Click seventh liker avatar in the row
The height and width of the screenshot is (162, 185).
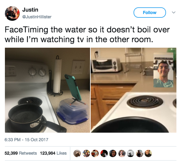(x=130, y=153)
